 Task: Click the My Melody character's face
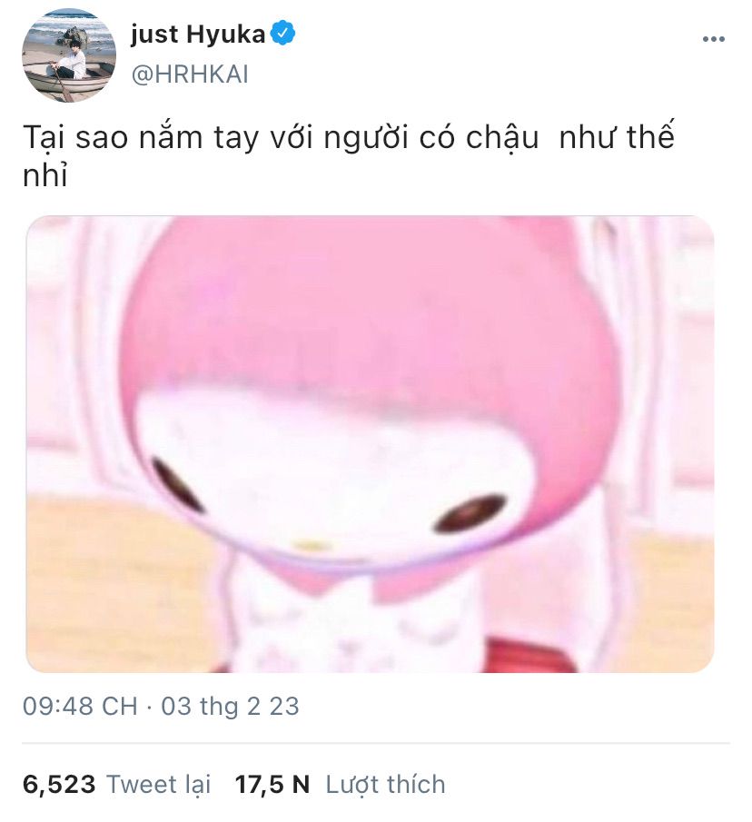pos(331,482)
